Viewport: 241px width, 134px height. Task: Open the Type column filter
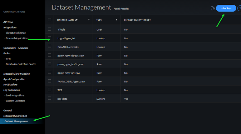coord(116,20)
